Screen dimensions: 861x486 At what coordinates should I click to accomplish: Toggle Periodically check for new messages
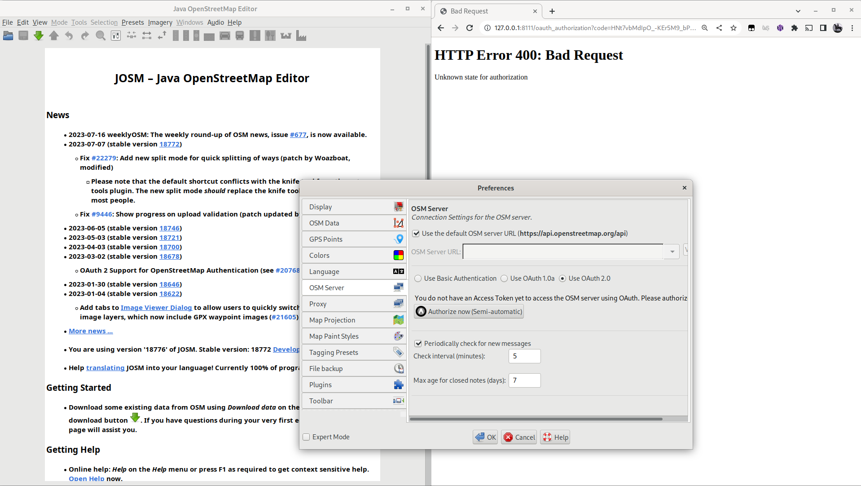click(418, 344)
